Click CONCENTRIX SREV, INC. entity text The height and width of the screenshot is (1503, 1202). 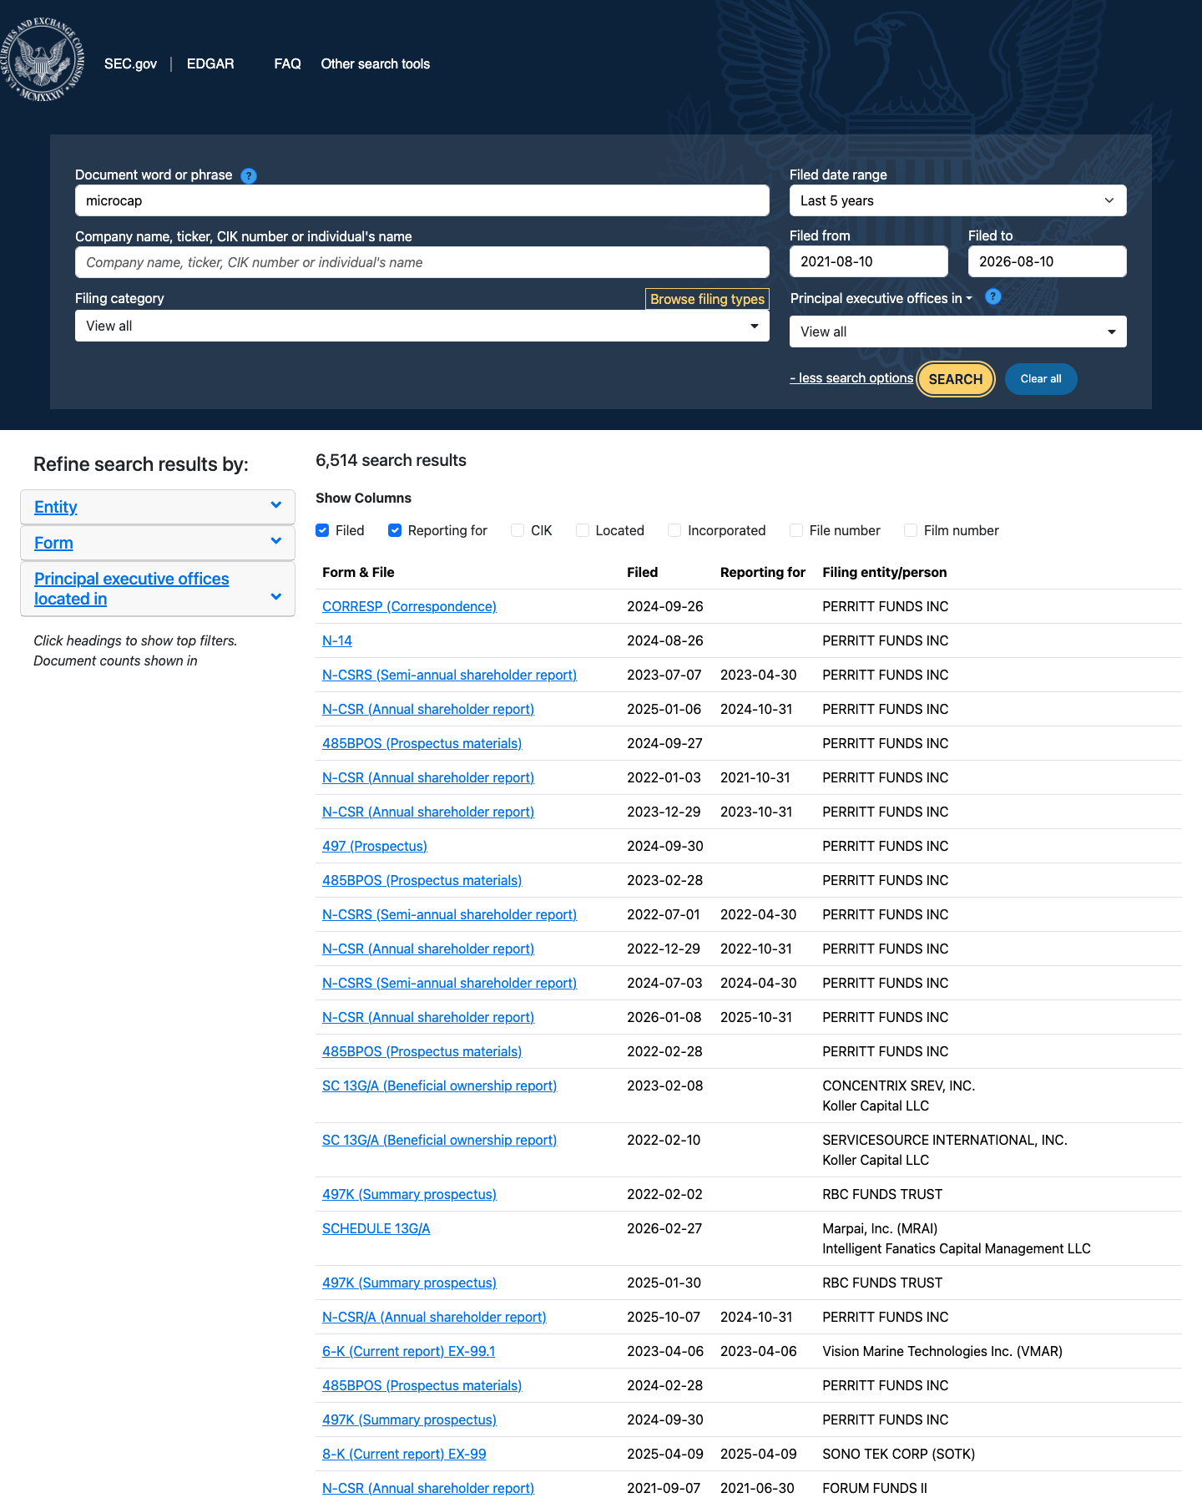tap(899, 1085)
